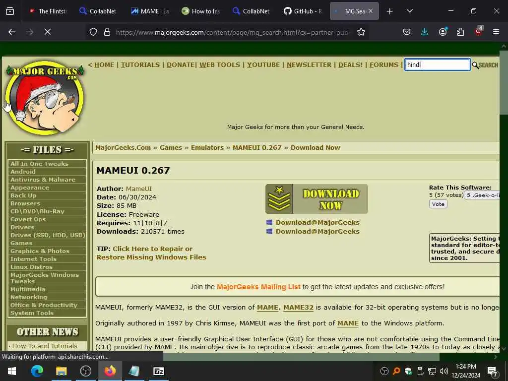Click the horizontal page scrollbar

point(301,357)
